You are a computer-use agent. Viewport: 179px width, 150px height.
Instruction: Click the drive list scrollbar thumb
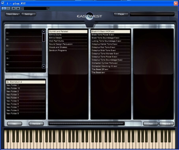(x=44, y=37)
